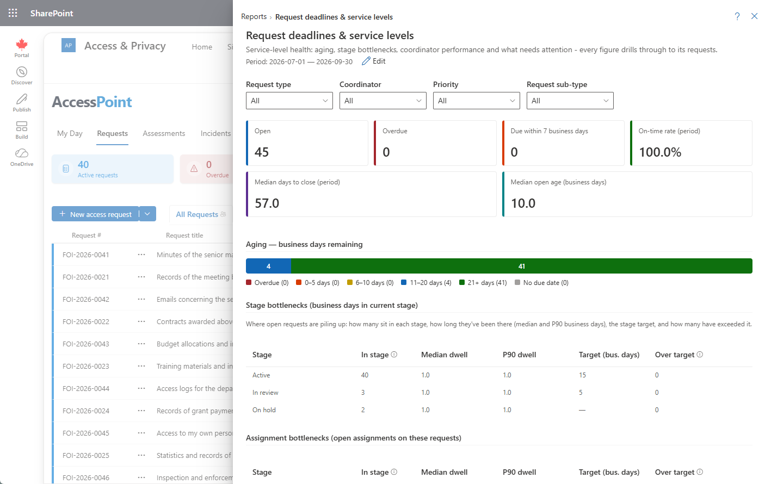
Task: Switch to the Requests tab
Action: pyautogui.click(x=113, y=133)
